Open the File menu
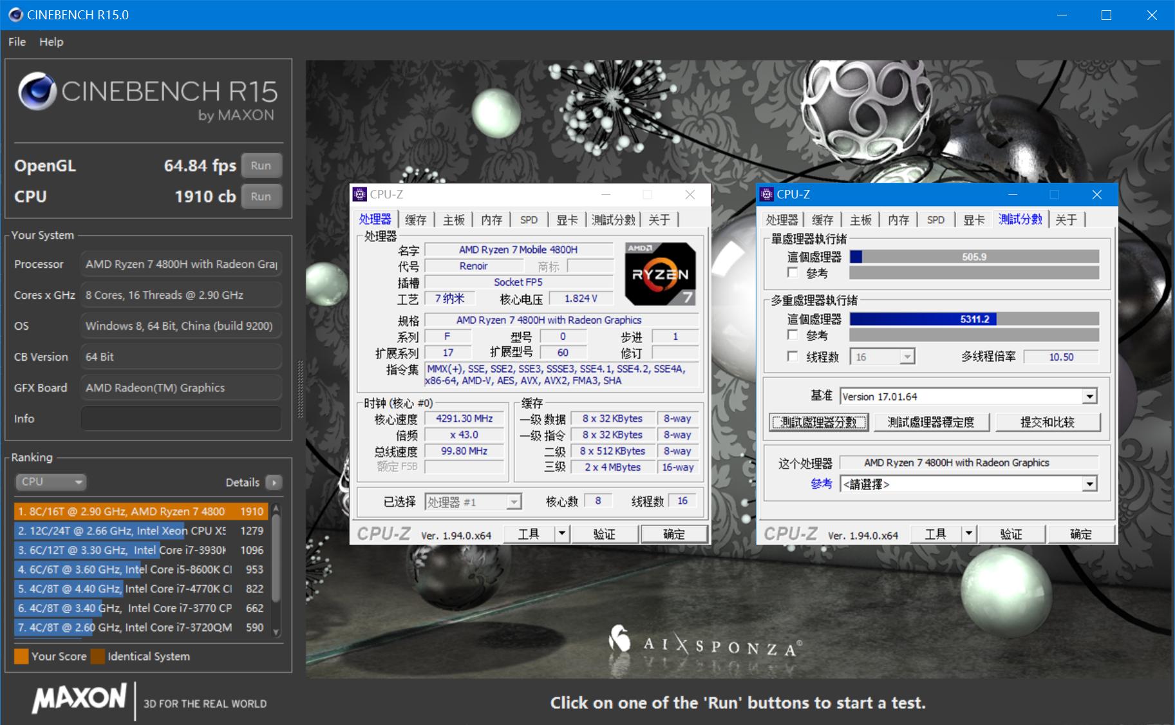This screenshot has width=1175, height=725. (16, 41)
